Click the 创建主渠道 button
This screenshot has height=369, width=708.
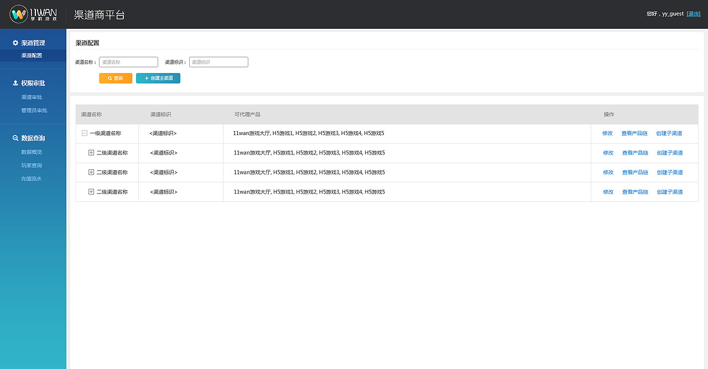[158, 79]
